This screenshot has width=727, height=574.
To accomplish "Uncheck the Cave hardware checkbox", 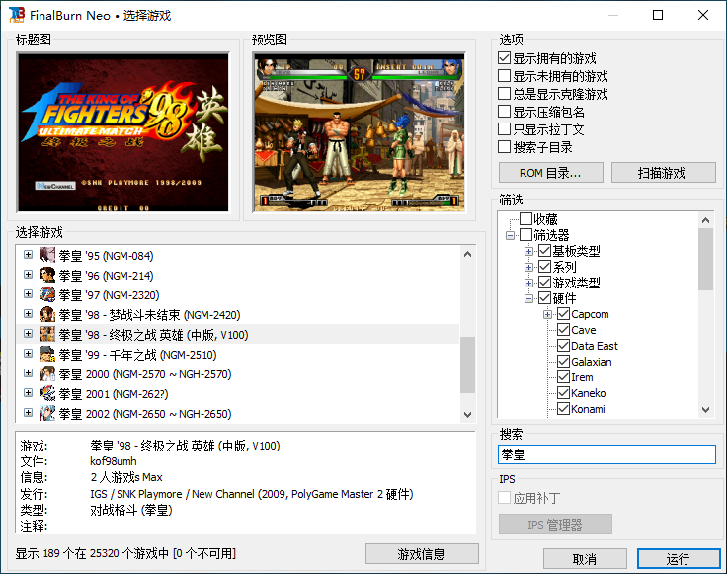I will pos(563,330).
